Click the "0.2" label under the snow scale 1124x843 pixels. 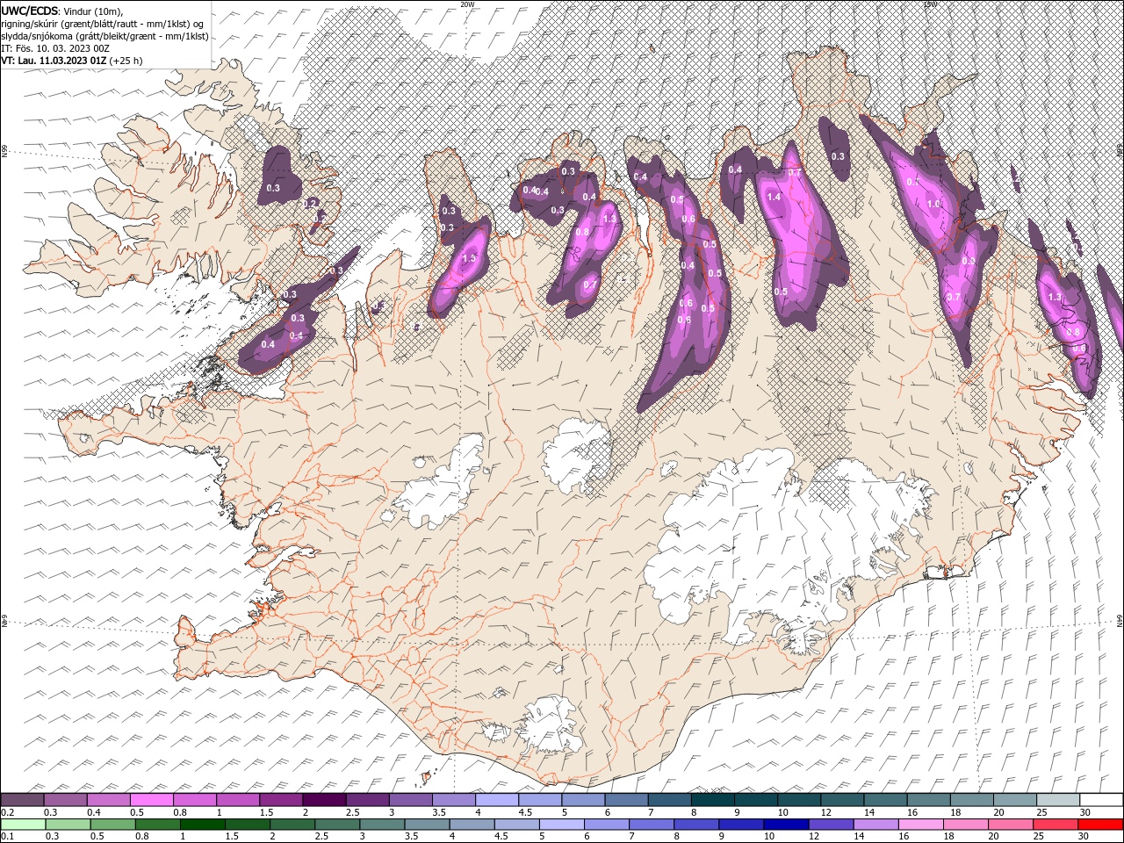click(x=7, y=812)
